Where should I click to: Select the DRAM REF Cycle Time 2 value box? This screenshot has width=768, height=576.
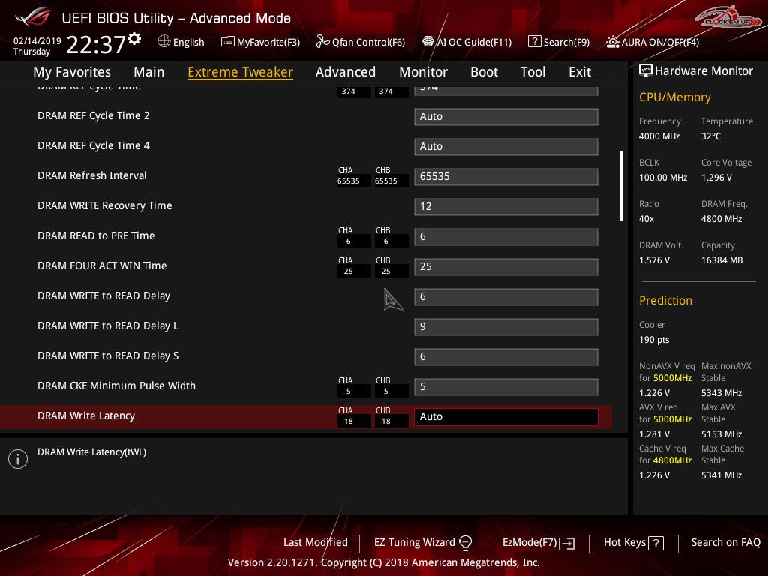(505, 117)
